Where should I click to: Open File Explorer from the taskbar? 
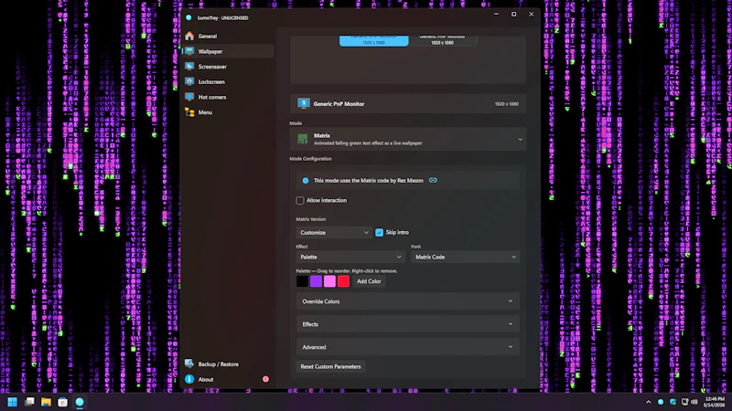coord(46,402)
